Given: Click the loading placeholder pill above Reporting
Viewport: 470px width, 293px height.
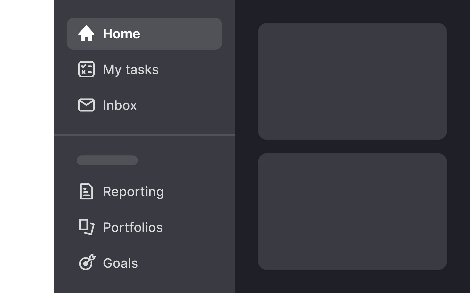Looking at the screenshot, I should pos(107,160).
